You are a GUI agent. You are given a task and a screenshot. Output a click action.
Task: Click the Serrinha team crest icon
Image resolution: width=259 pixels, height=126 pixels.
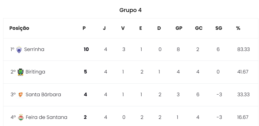pyautogui.click(x=19, y=49)
